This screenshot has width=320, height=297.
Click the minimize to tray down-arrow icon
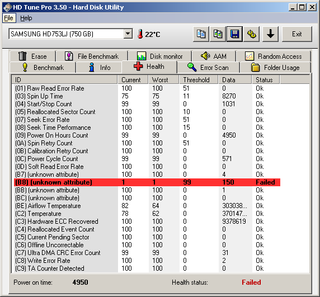[x=270, y=34]
